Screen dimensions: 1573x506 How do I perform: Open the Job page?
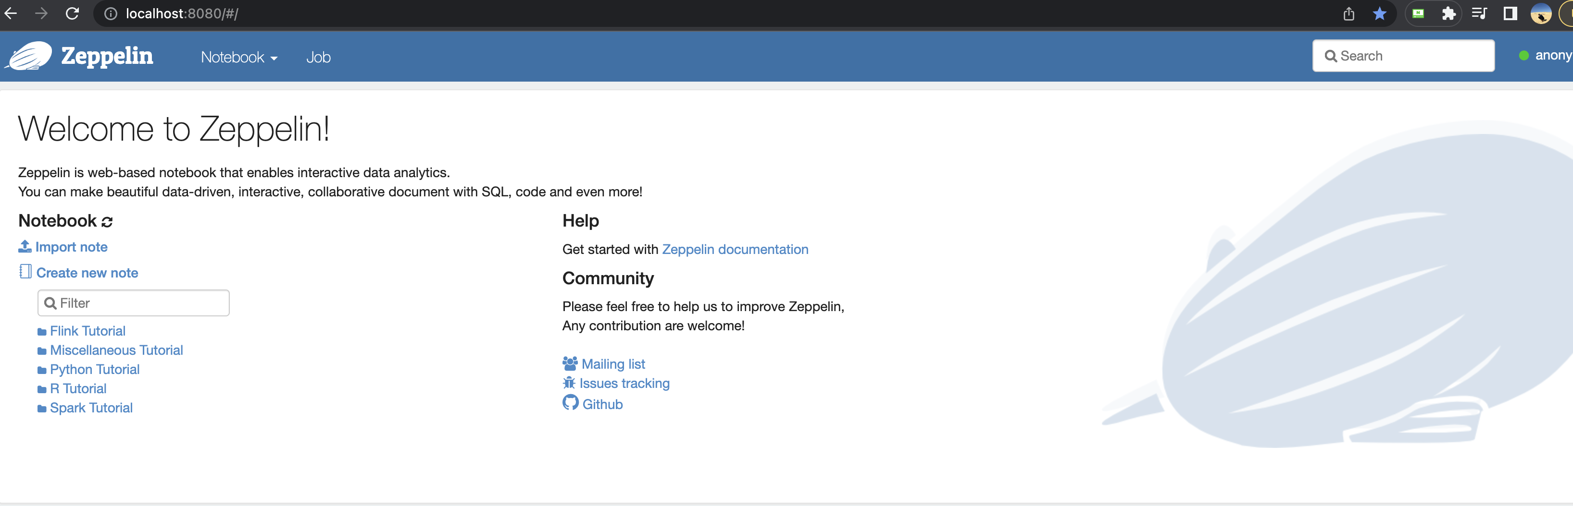pos(318,57)
